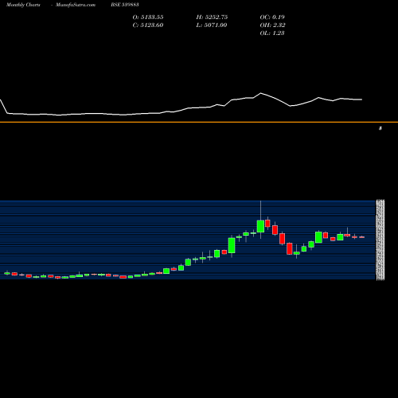Click the peak of the white line chart

tap(260, 93)
